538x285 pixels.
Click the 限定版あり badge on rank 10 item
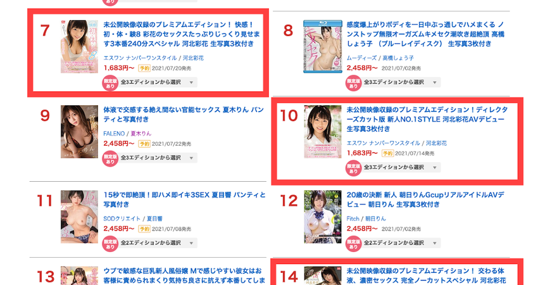point(353,168)
